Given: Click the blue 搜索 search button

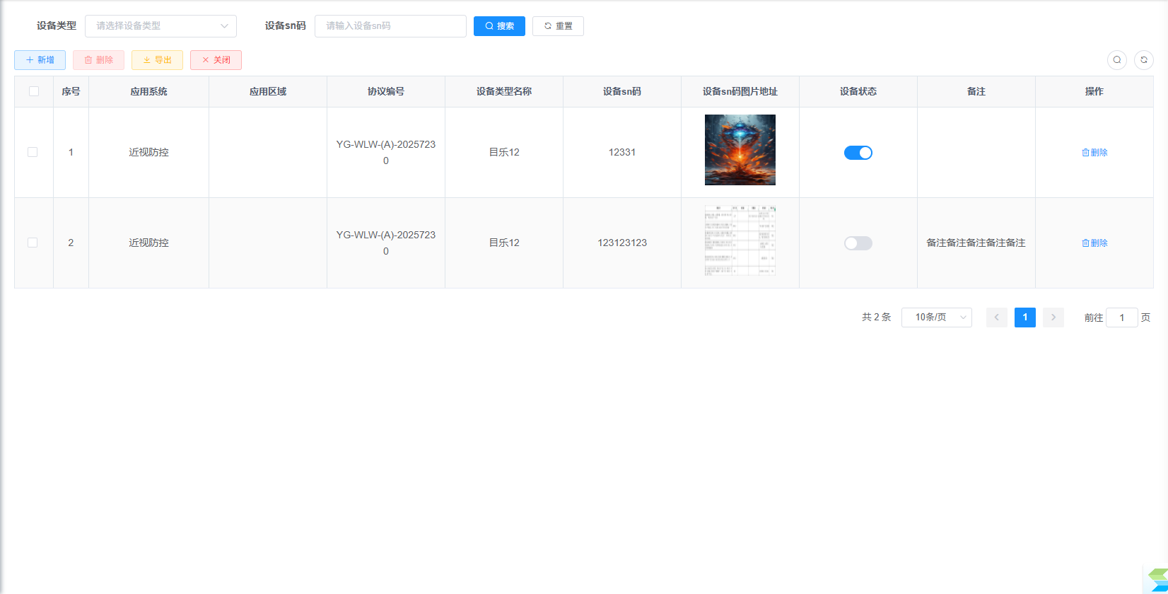Looking at the screenshot, I should pyautogui.click(x=499, y=26).
